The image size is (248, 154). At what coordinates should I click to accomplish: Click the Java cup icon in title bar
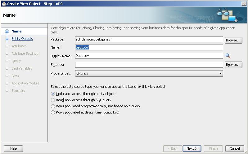4,4
